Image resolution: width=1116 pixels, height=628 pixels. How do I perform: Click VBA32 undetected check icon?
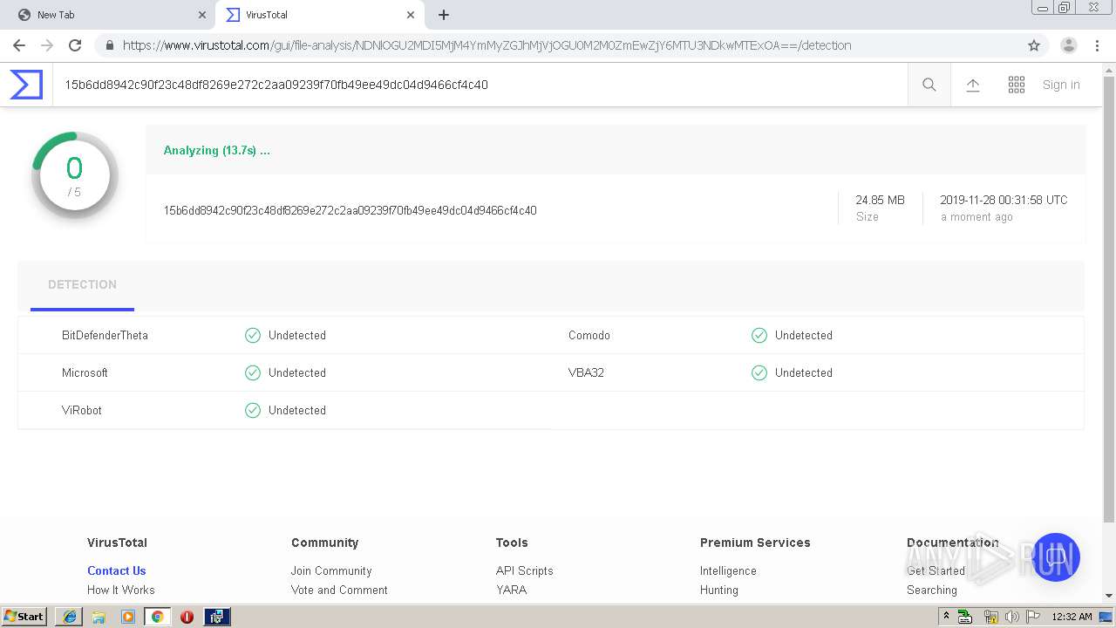(x=759, y=372)
